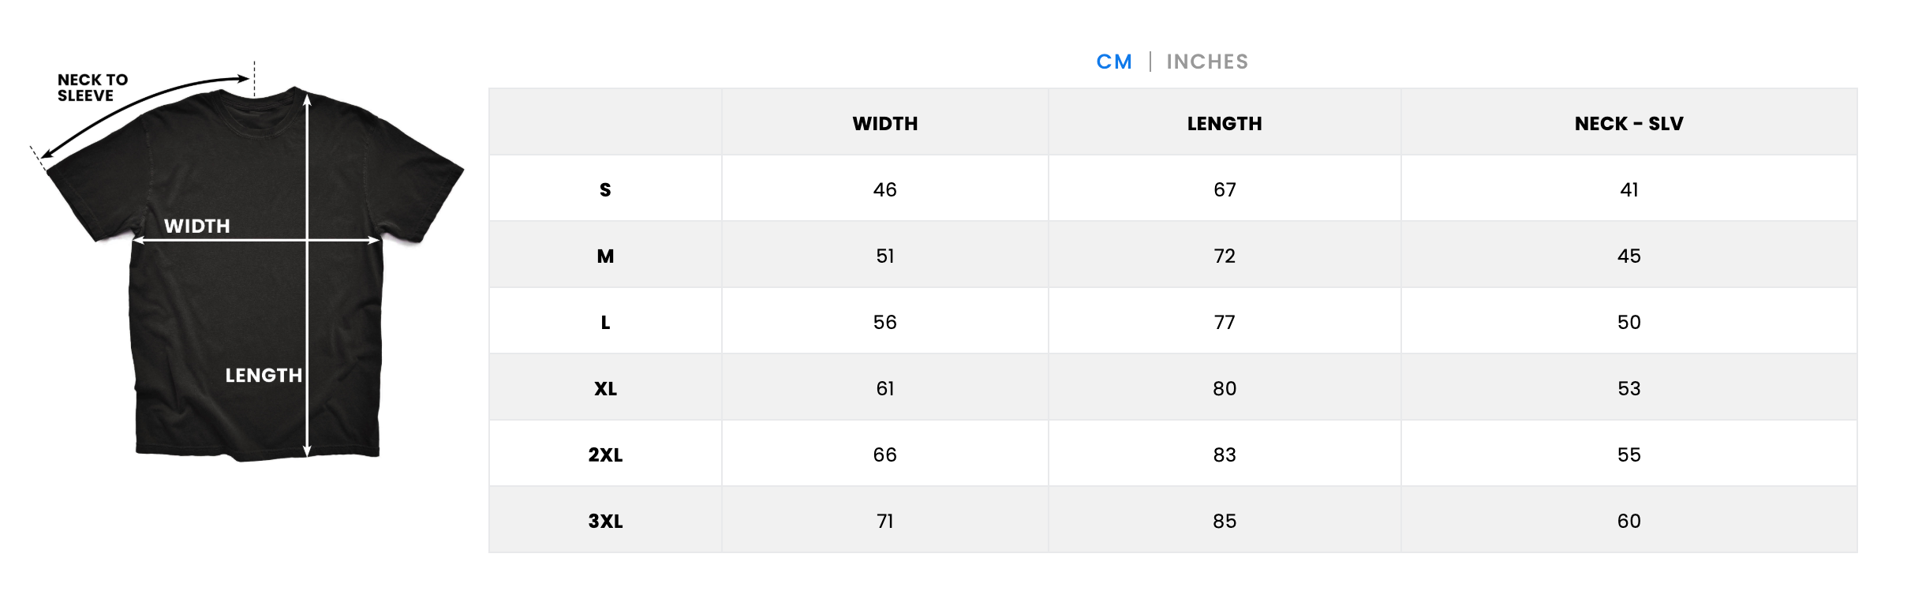
Task: Click the NECK - SLV column header
Action: coord(1629,124)
